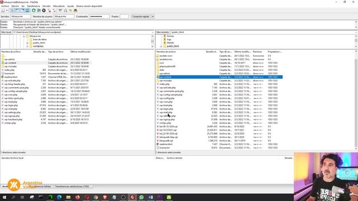Open the Sitio local path combo box
Screen dimensions: 358x201
tap(83, 32)
